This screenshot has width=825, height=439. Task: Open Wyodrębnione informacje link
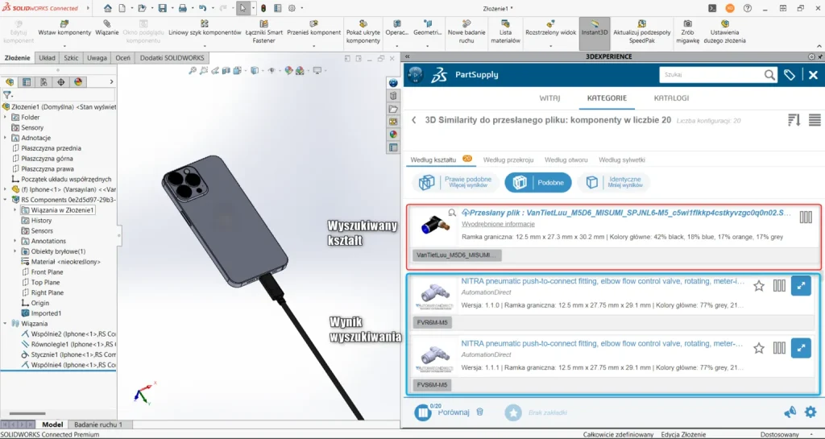(x=498, y=224)
